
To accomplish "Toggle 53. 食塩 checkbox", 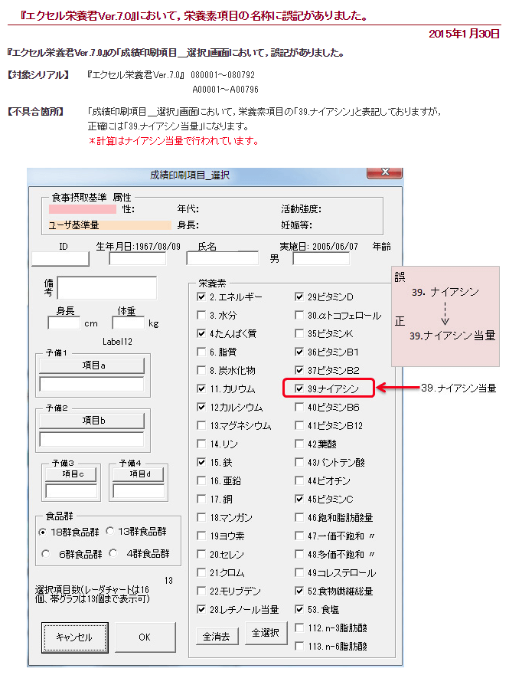I will pyautogui.click(x=299, y=610).
